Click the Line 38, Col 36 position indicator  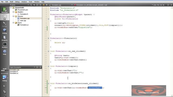(x=159, y=5)
